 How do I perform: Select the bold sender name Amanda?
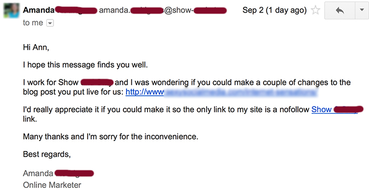39,10
